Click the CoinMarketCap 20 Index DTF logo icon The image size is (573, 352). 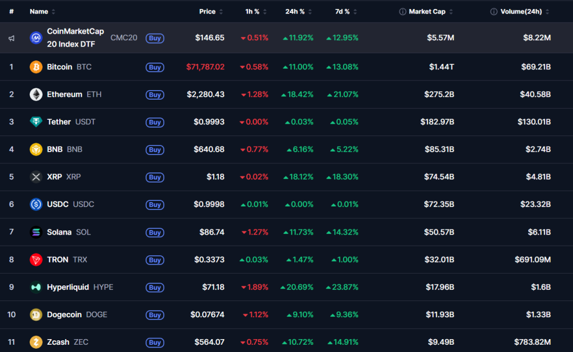coord(36,37)
